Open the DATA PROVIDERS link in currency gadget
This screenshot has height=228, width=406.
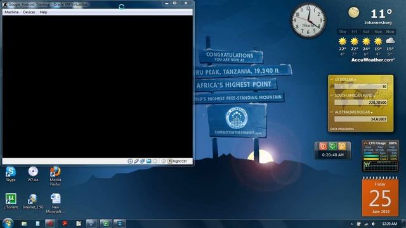(x=342, y=129)
